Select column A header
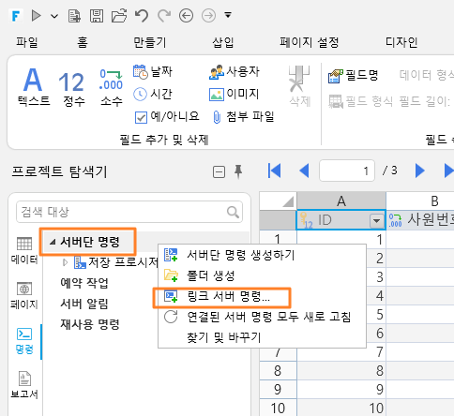Image resolution: width=454 pixels, height=416 pixels. 341,201
